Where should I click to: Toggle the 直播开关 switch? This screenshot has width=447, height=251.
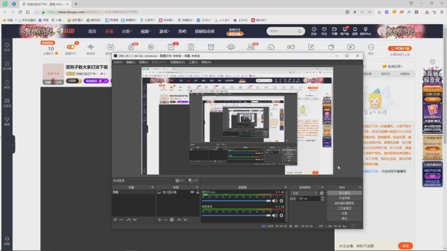71,47
